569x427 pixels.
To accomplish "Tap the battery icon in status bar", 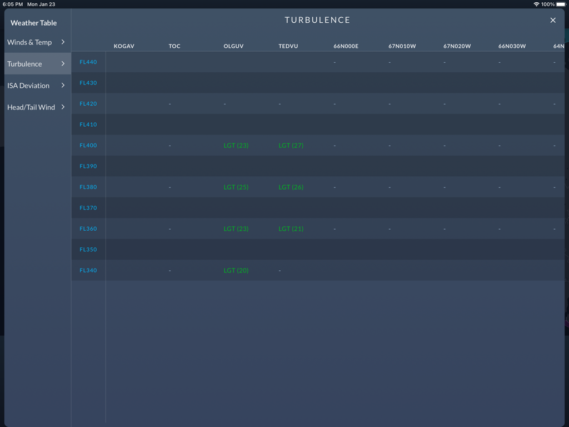I will click(560, 4).
